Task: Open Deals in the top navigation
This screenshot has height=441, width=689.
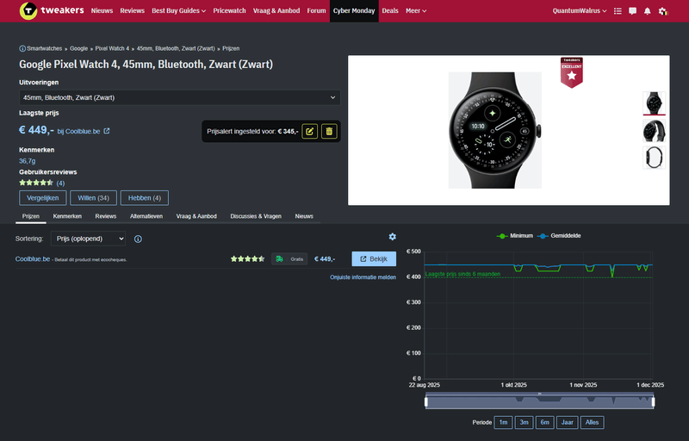Action: coord(390,10)
